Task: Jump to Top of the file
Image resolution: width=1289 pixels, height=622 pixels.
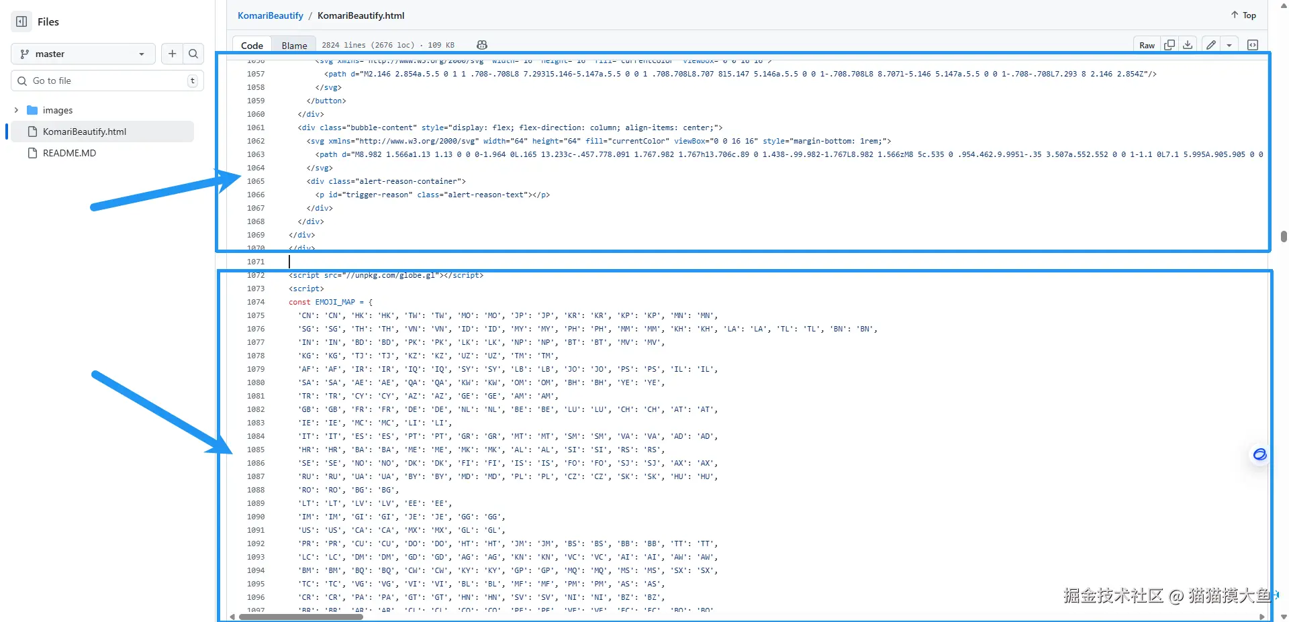Action: (1243, 15)
